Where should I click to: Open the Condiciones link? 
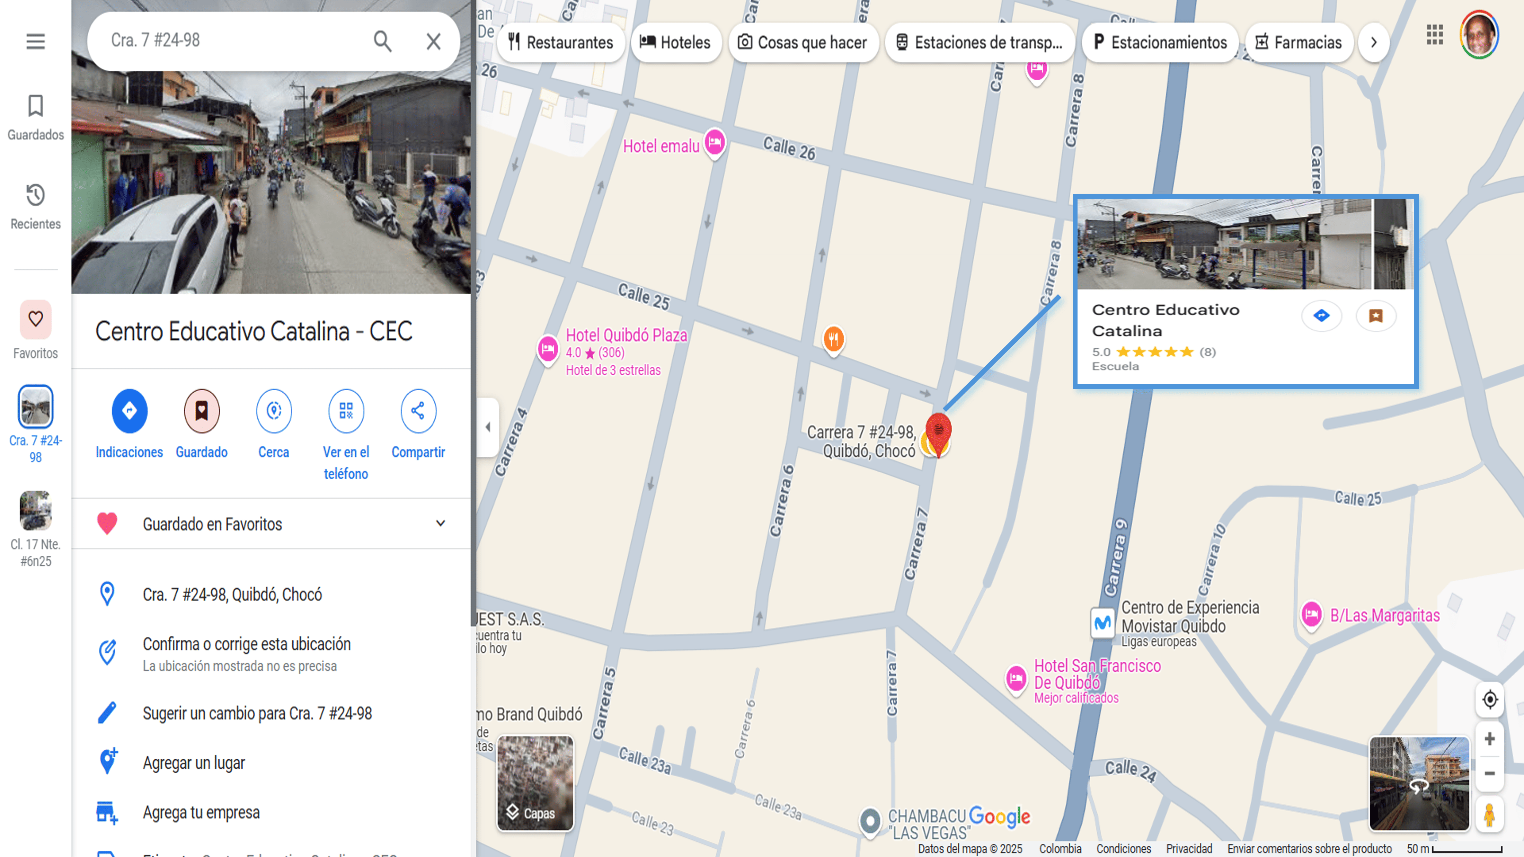(x=1124, y=849)
